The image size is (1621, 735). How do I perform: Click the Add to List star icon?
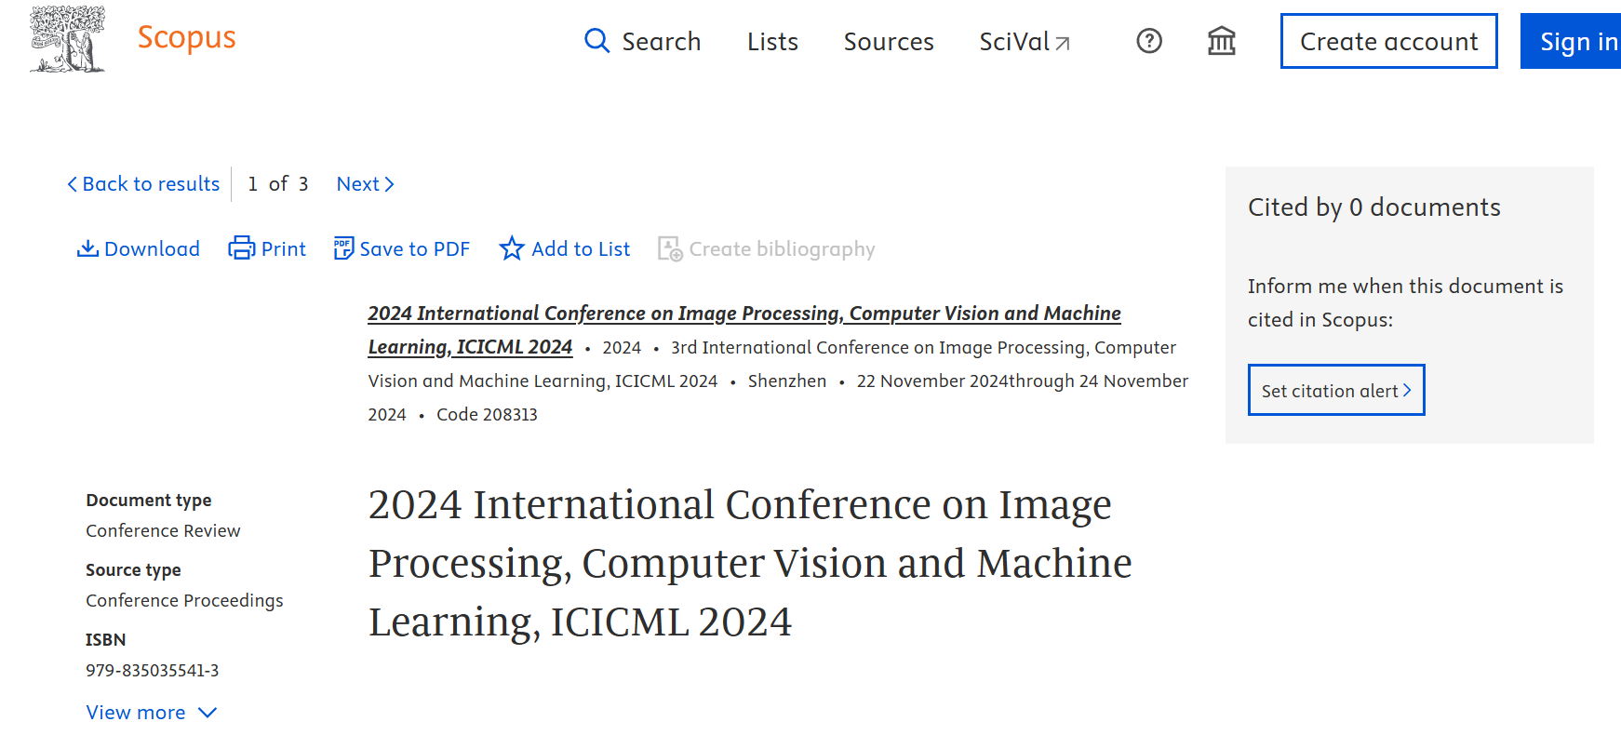511,248
